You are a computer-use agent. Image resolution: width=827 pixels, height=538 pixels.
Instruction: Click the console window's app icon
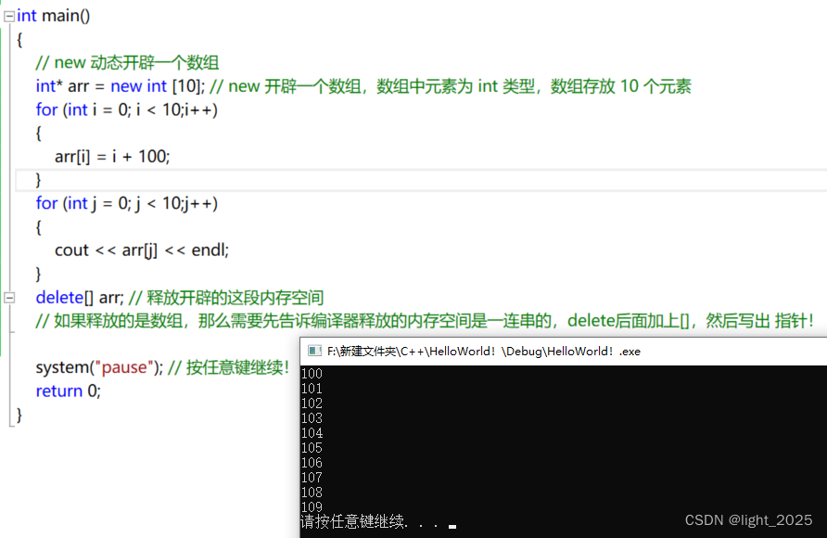(315, 351)
